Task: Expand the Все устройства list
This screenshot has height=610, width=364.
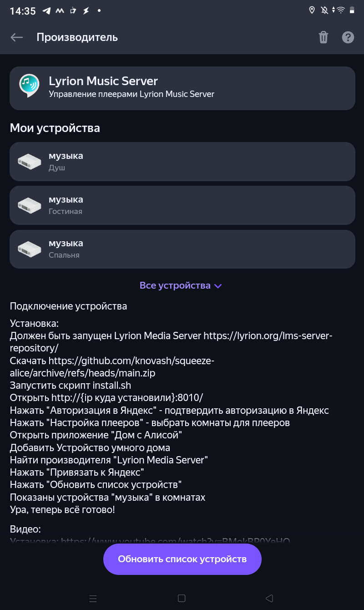Action: tap(181, 285)
